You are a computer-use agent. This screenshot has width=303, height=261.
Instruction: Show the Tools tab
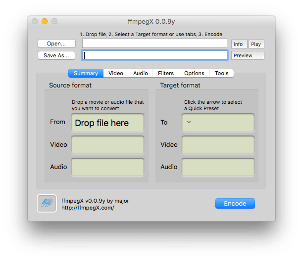(x=222, y=73)
